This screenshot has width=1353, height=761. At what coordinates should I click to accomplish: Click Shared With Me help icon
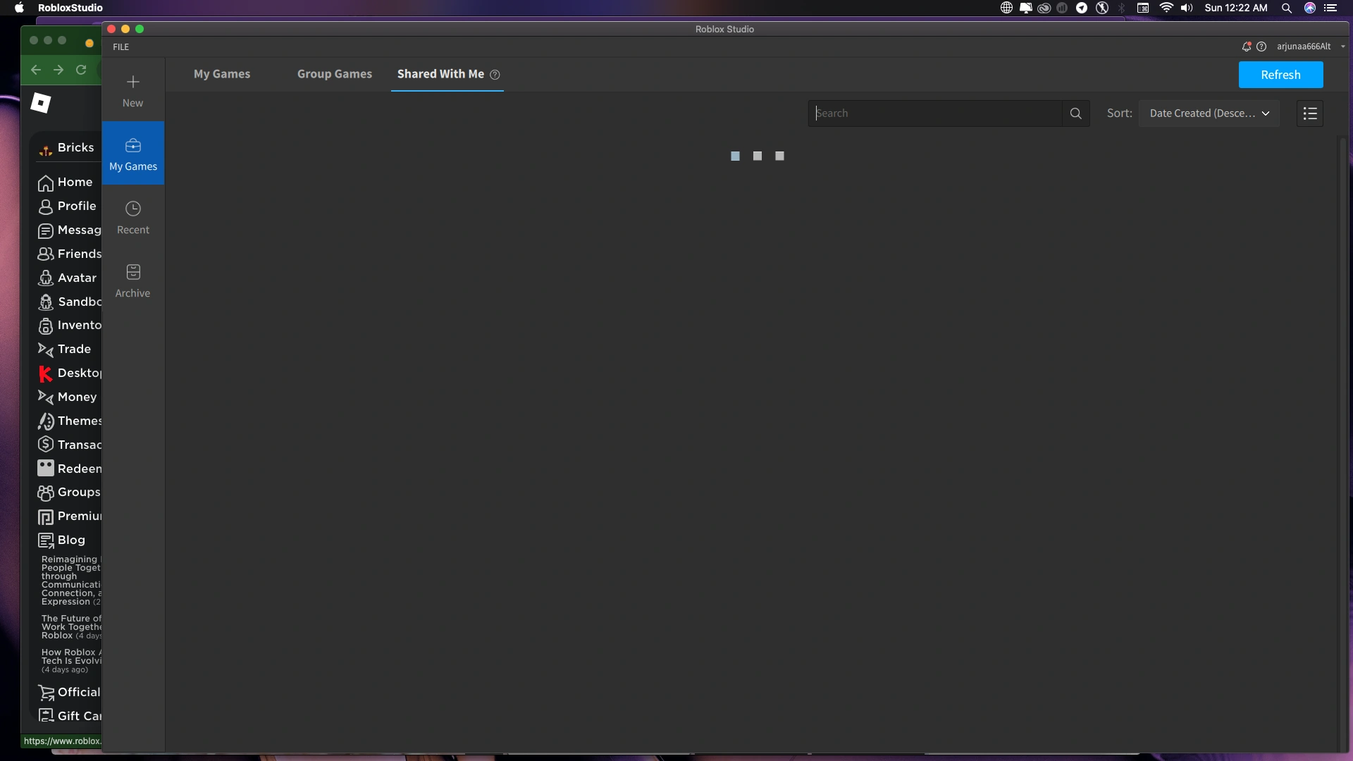click(x=495, y=75)
